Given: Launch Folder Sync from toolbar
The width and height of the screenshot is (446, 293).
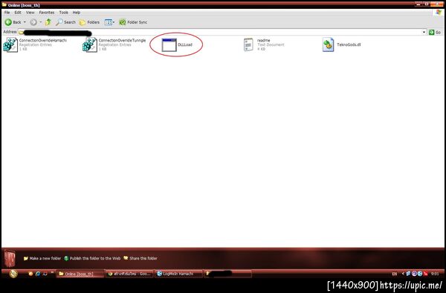Looking at the screenshot, I should point(133,22).
